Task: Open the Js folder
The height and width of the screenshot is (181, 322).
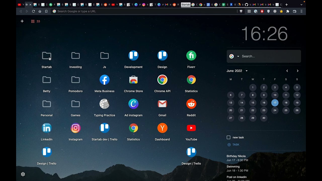Action: 104,56
